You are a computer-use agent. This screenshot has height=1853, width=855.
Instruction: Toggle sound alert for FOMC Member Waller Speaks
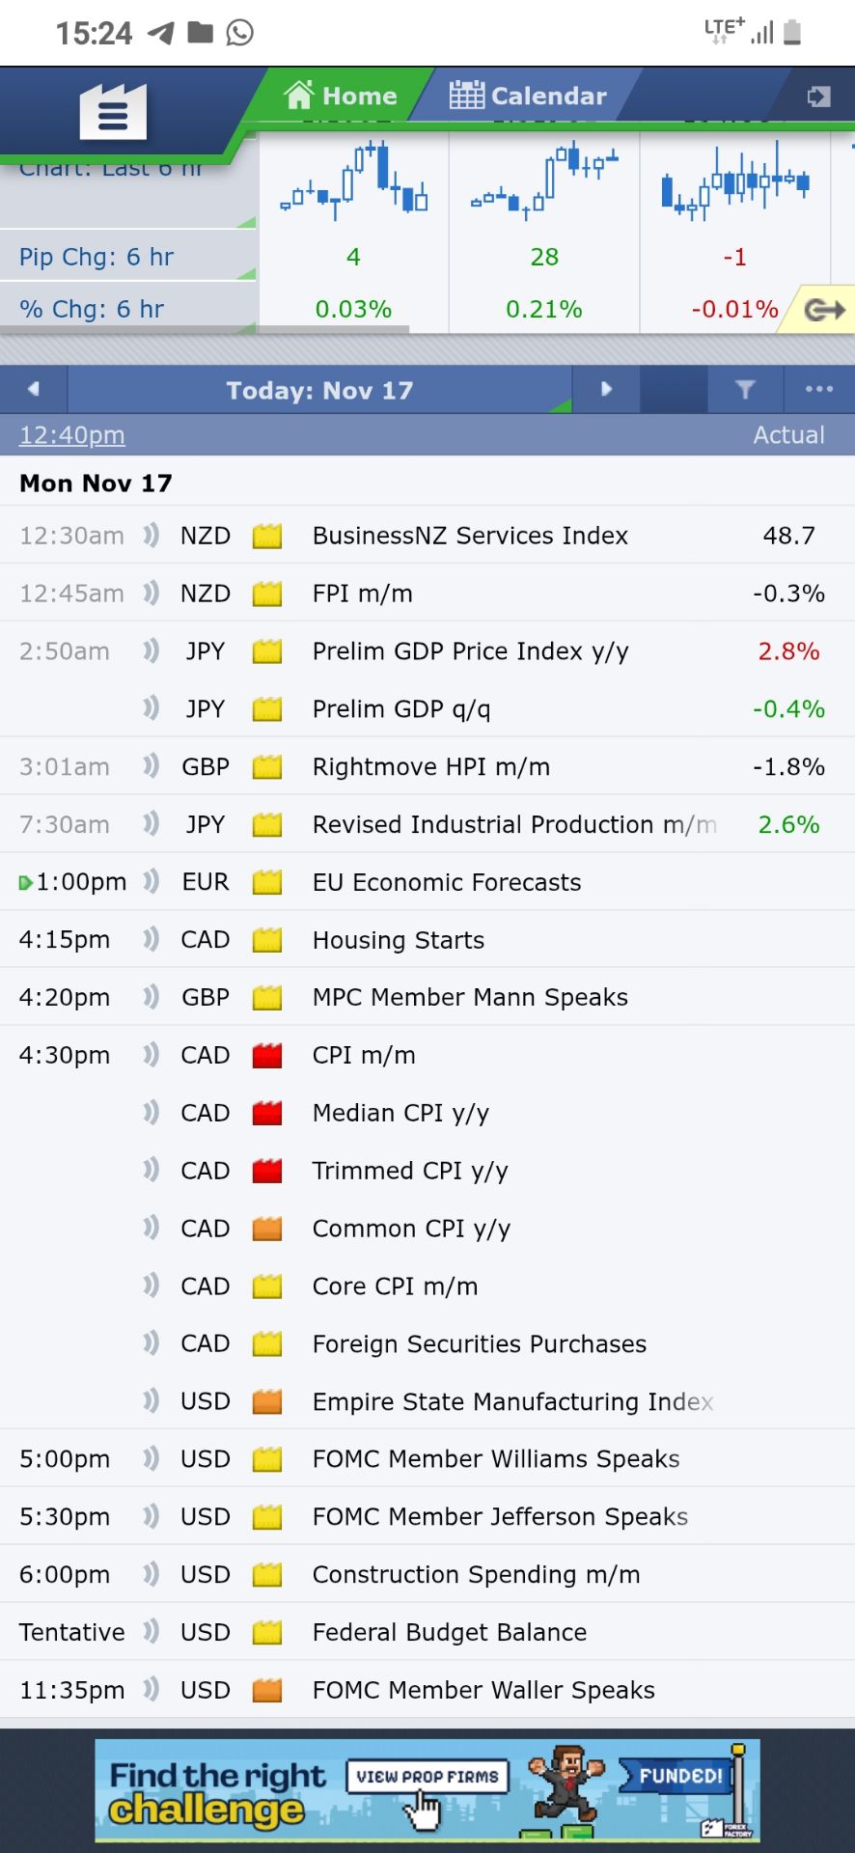(151, 1690)
